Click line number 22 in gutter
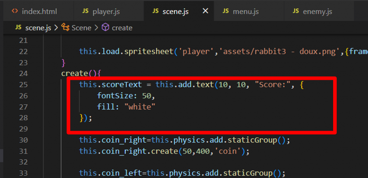The image size is (368, 178). coord(23,52)
